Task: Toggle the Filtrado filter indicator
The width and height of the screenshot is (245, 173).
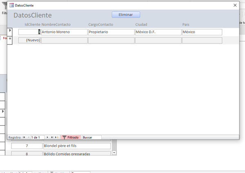Action: coord(71,137)
